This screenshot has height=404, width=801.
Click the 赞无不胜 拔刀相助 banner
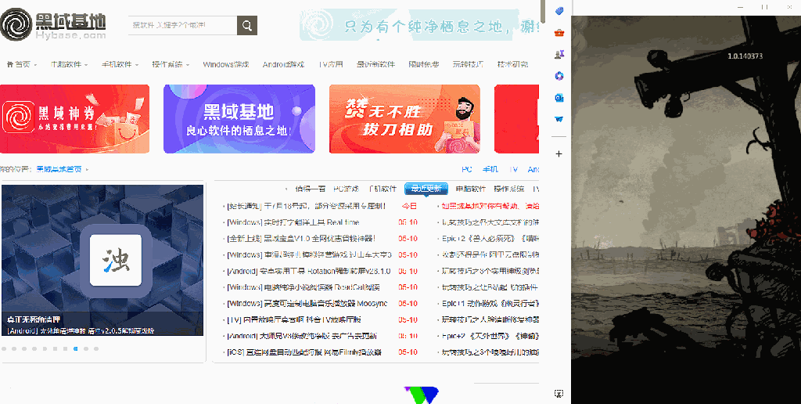click(x=404, y=119)
